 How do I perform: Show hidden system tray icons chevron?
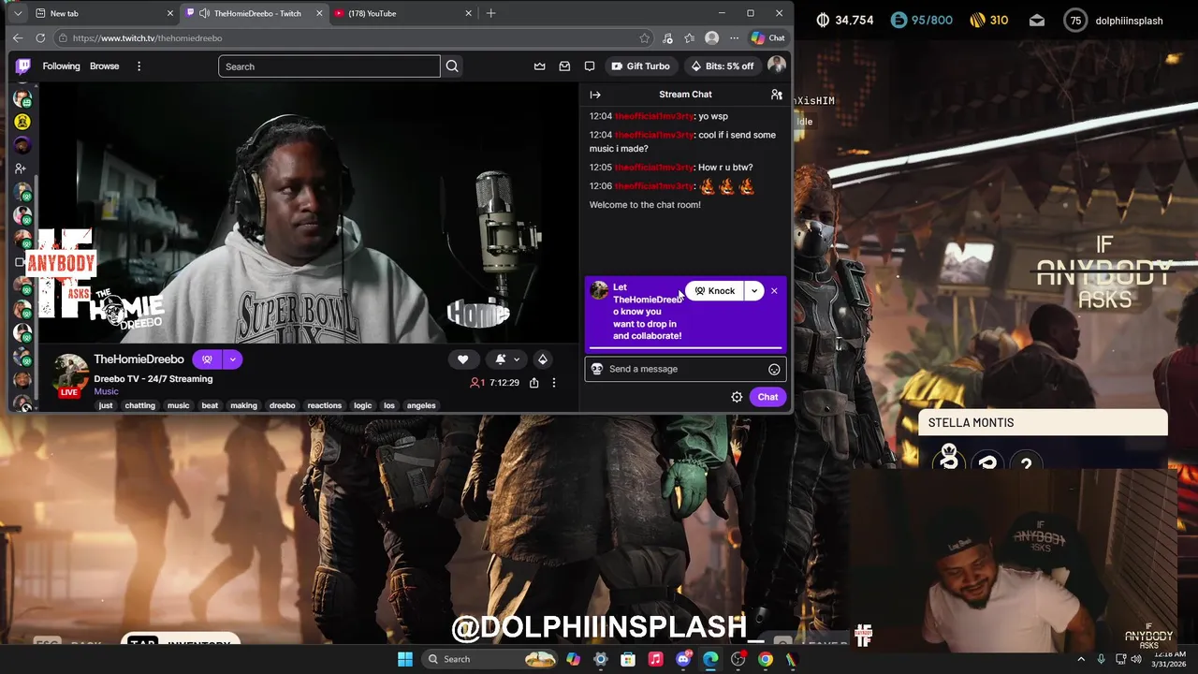coord(1081,659)
